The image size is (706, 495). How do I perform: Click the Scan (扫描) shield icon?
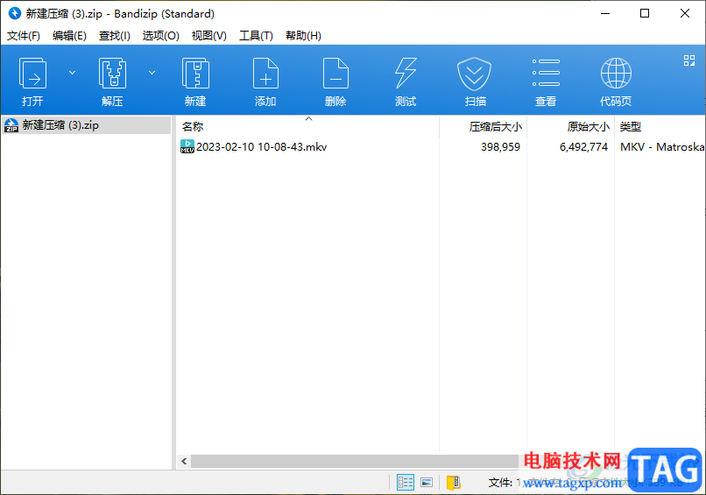[474, 74]
